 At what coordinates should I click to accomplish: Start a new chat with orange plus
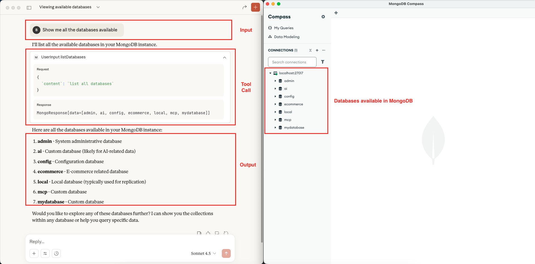255,7
